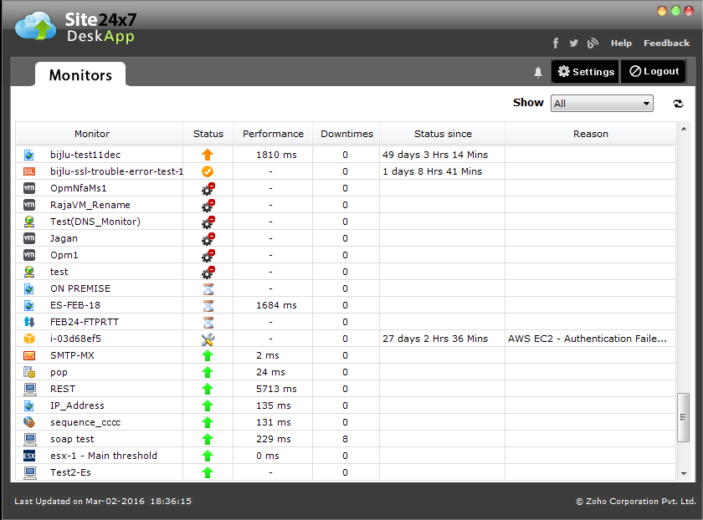Click the SSL icon beside bijlu-ssl-trouble-error-test
Image resolution: width=703 pixels, height=520 pixels.
click(x=29, y=171)
